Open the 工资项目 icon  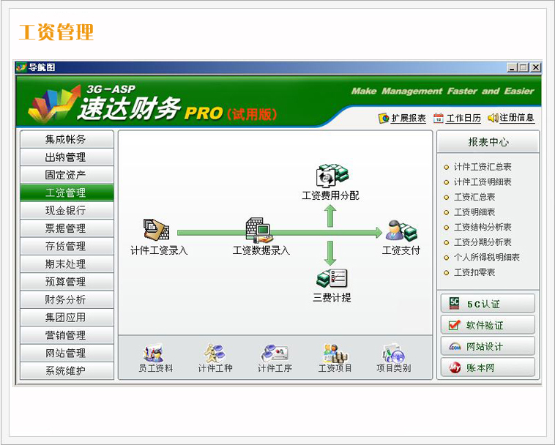(x=335, y=353)
